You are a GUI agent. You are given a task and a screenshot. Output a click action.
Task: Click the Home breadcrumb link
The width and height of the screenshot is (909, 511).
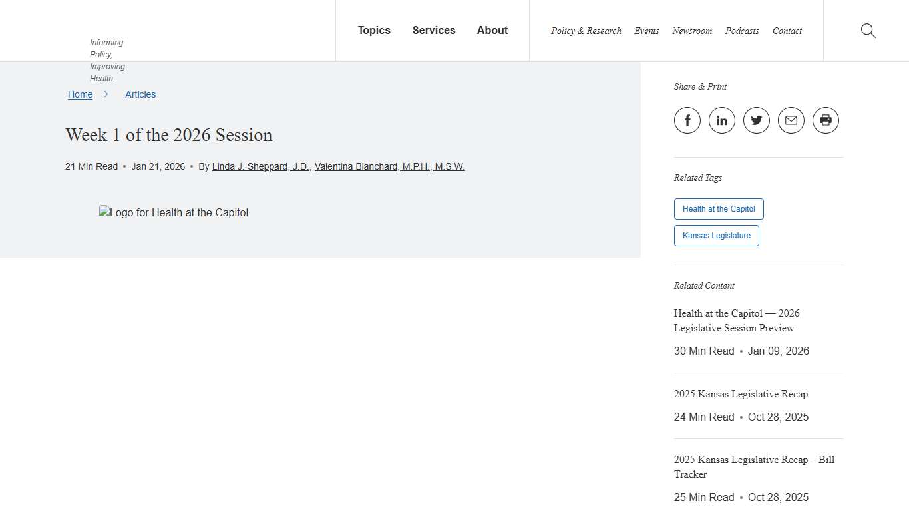[x=80, y=94]
